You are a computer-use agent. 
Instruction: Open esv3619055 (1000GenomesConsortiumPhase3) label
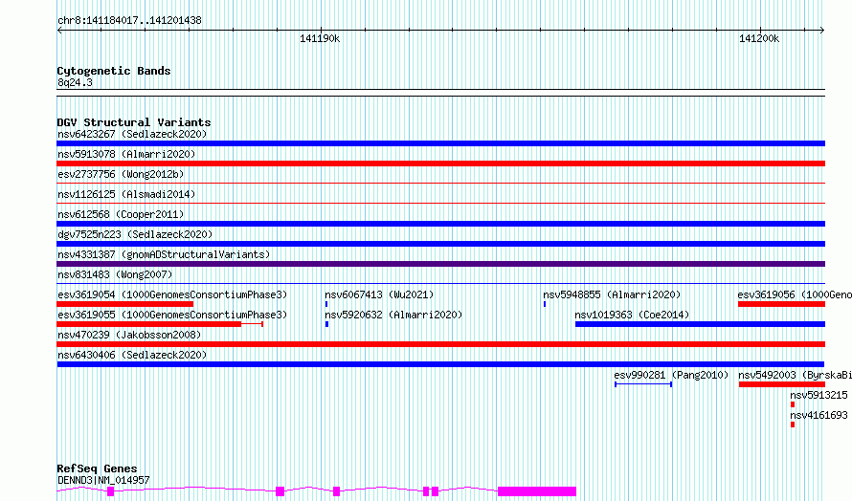(172, 315)
